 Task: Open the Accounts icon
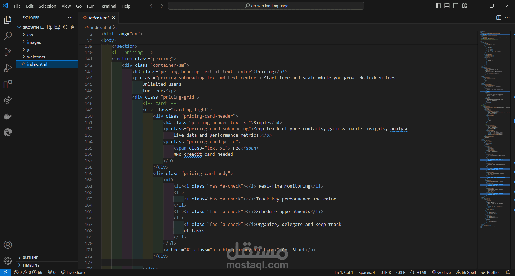coord(8,245)
